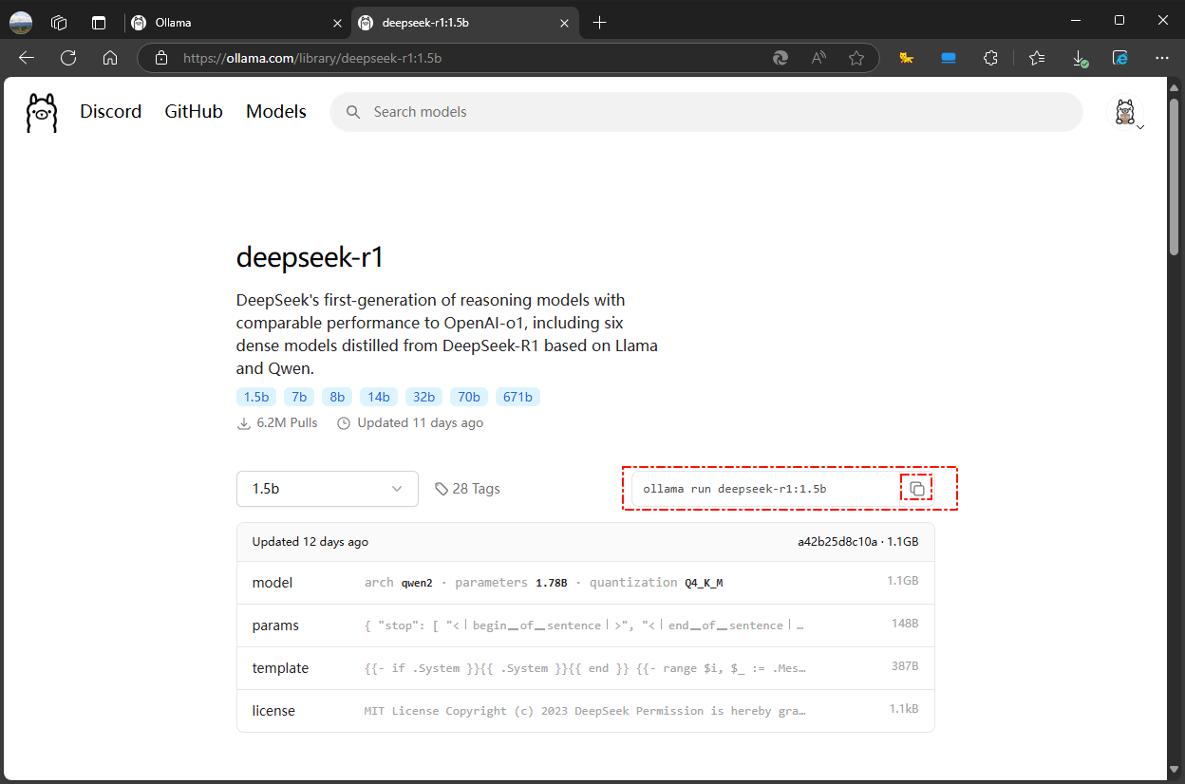Screen dimensions: 1185x784
Task: Select the 1.5b size tag
Action: [x=256, y=397]
